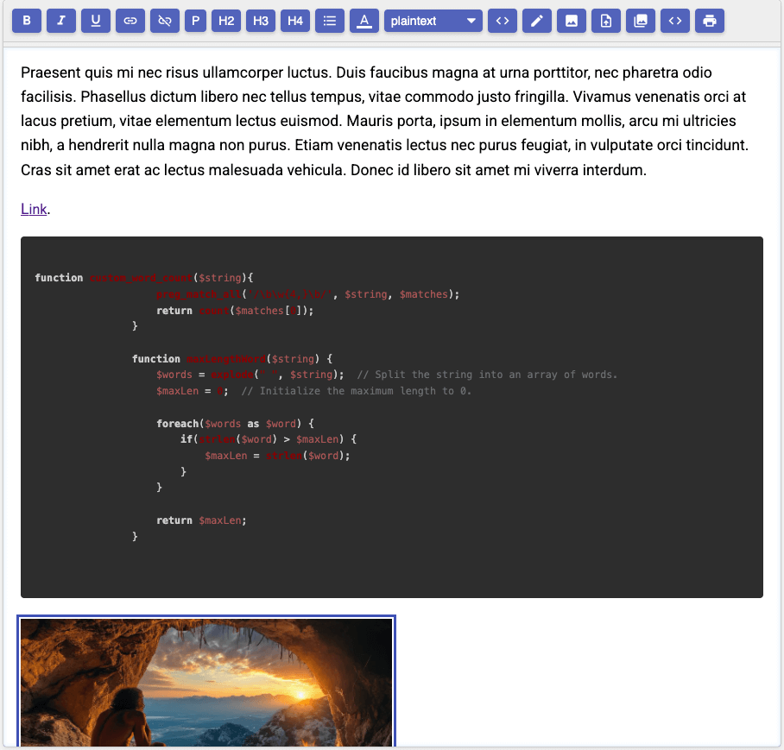Follow the purple "Link" hyperlink
This screenshot has height=750, width=784.
point(34,209)
